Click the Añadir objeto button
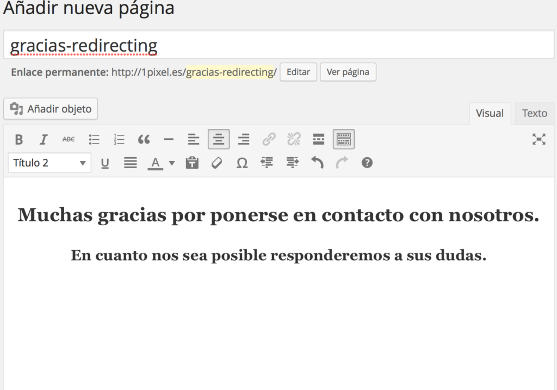The height and width of the screenshot is (390, 557). pos(51,109)
